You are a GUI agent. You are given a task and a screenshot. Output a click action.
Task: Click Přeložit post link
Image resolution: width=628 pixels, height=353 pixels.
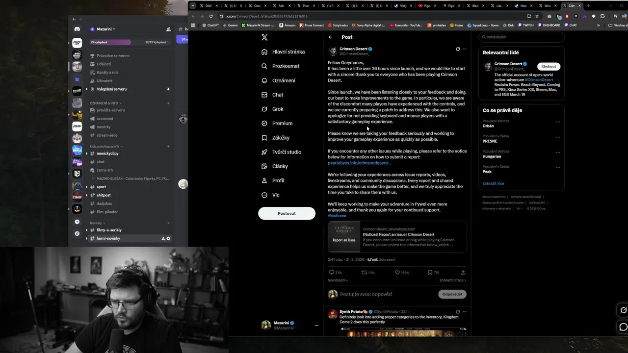(x=337, y=216)
